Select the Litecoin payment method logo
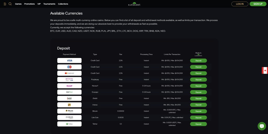268x134 pixels. [69, 118]
